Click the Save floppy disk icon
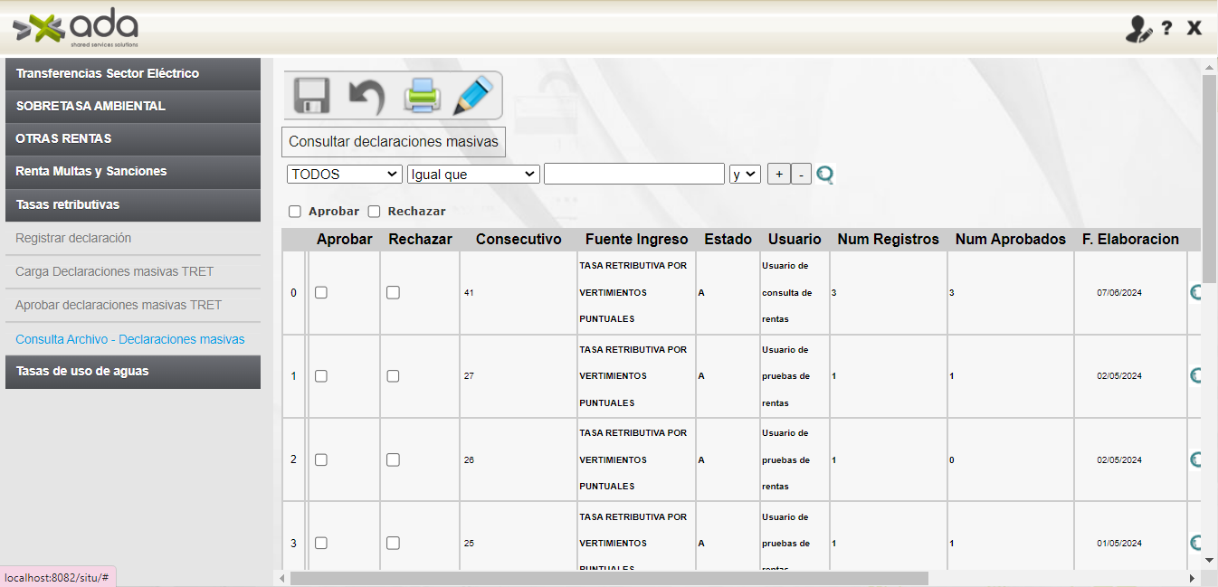Viewport: 1218px width, 587px height. [311, 96]
